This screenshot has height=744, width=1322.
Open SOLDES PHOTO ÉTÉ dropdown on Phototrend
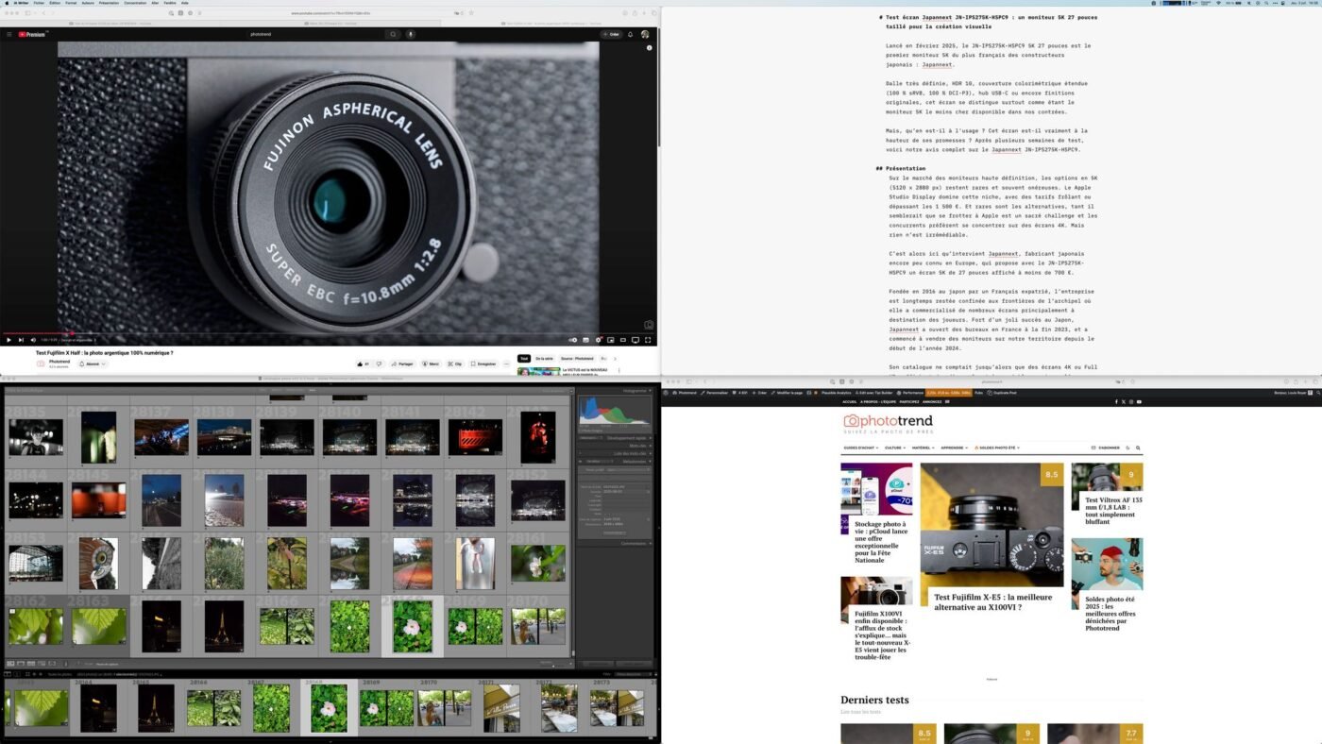[x=999, y=448]
